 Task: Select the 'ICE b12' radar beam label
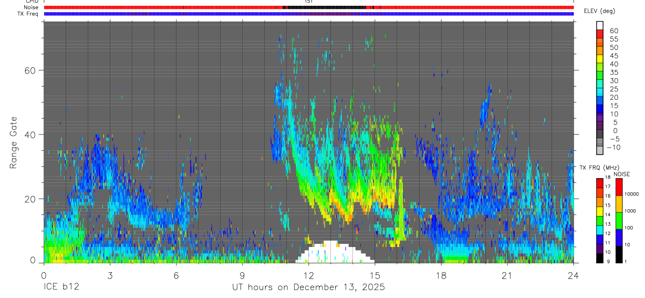(60, 287)
